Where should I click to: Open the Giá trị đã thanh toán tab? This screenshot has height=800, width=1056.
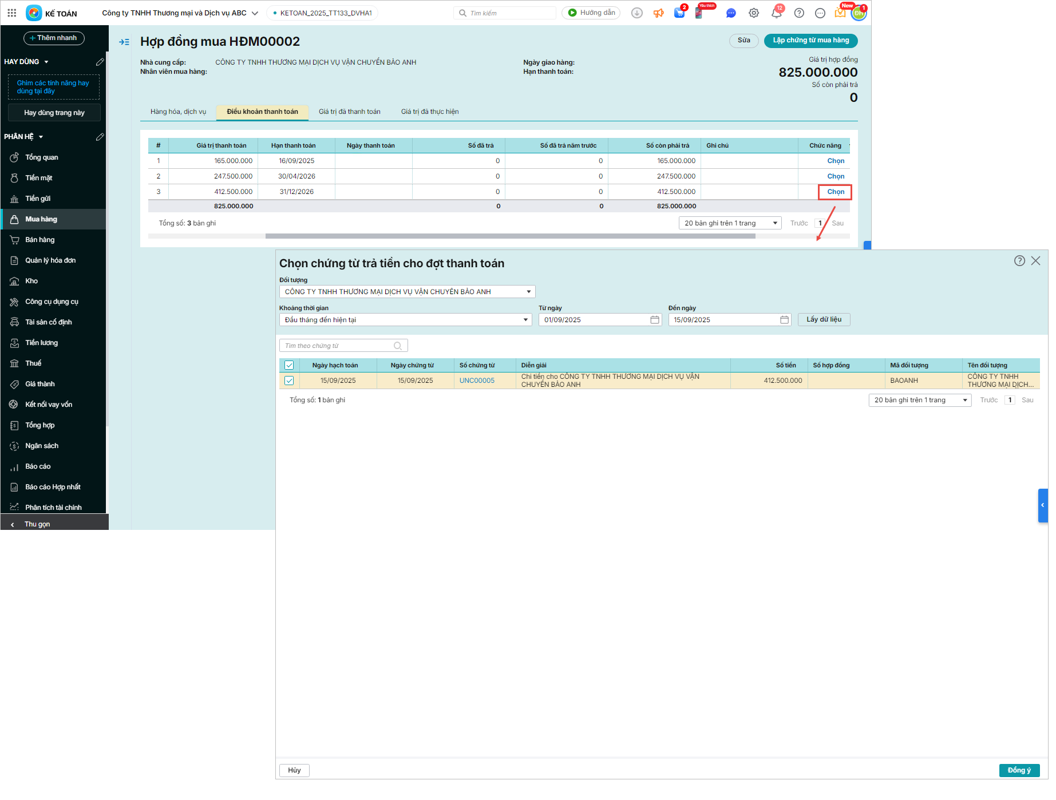tap(349, 112)
